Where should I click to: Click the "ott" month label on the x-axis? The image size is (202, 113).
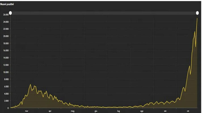coord(188,111)
